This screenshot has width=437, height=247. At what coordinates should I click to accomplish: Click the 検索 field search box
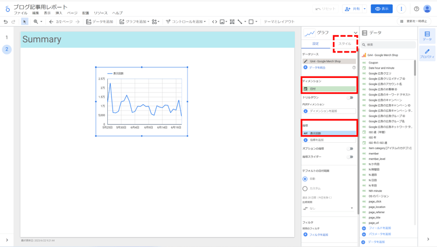(387, 44)
